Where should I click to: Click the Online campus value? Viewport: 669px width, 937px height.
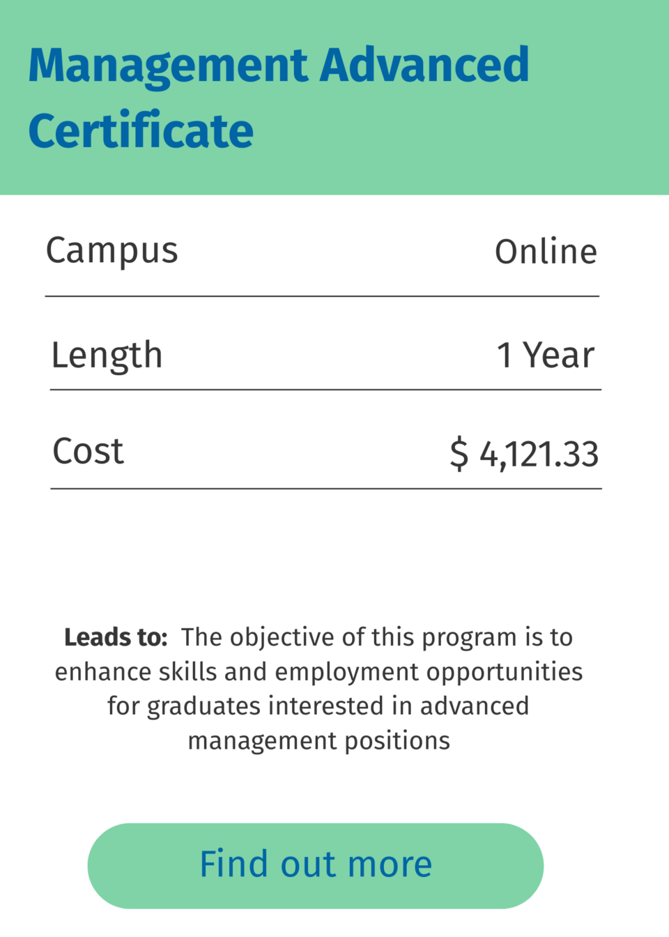click(546, 252)
